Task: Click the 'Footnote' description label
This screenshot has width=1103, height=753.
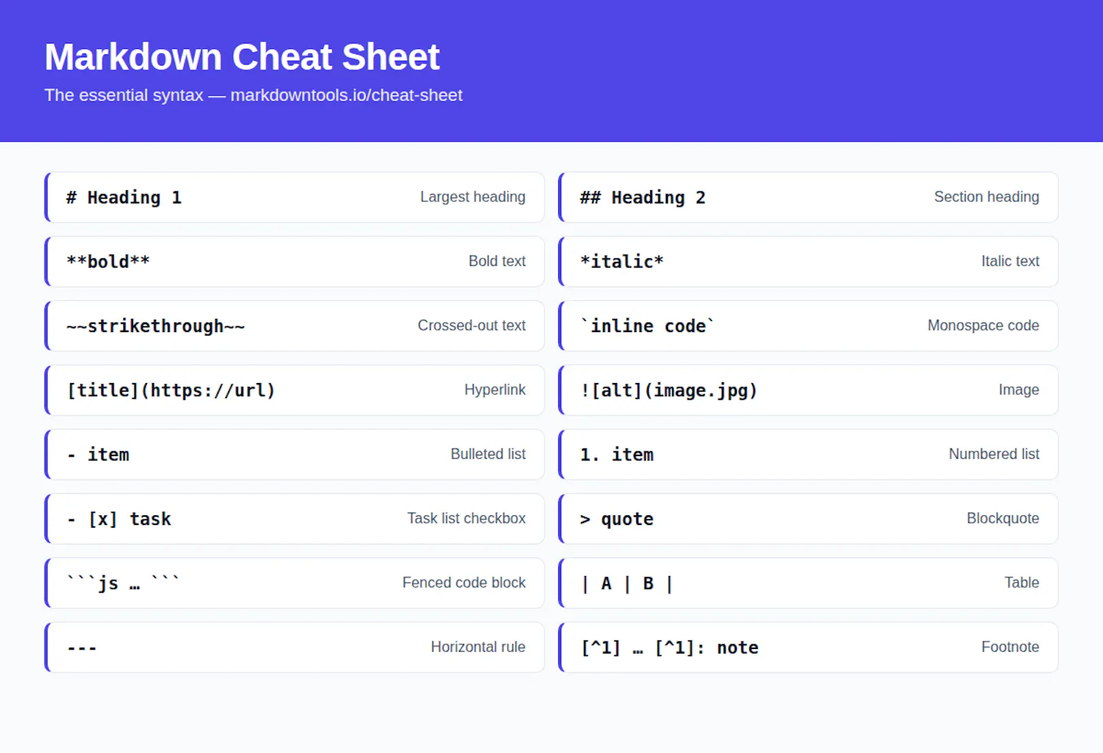Action: pos(1011,647)
